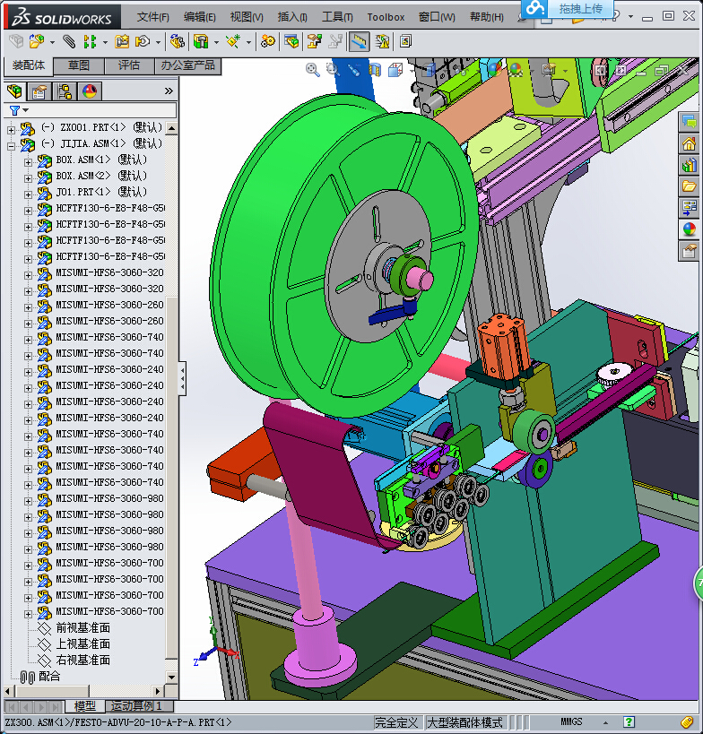Switch to 办公室产品 tab

pos(187,65)
